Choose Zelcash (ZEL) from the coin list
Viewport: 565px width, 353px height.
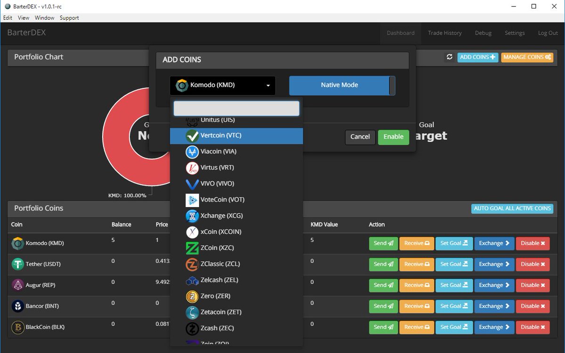click(x=236, y=280)
